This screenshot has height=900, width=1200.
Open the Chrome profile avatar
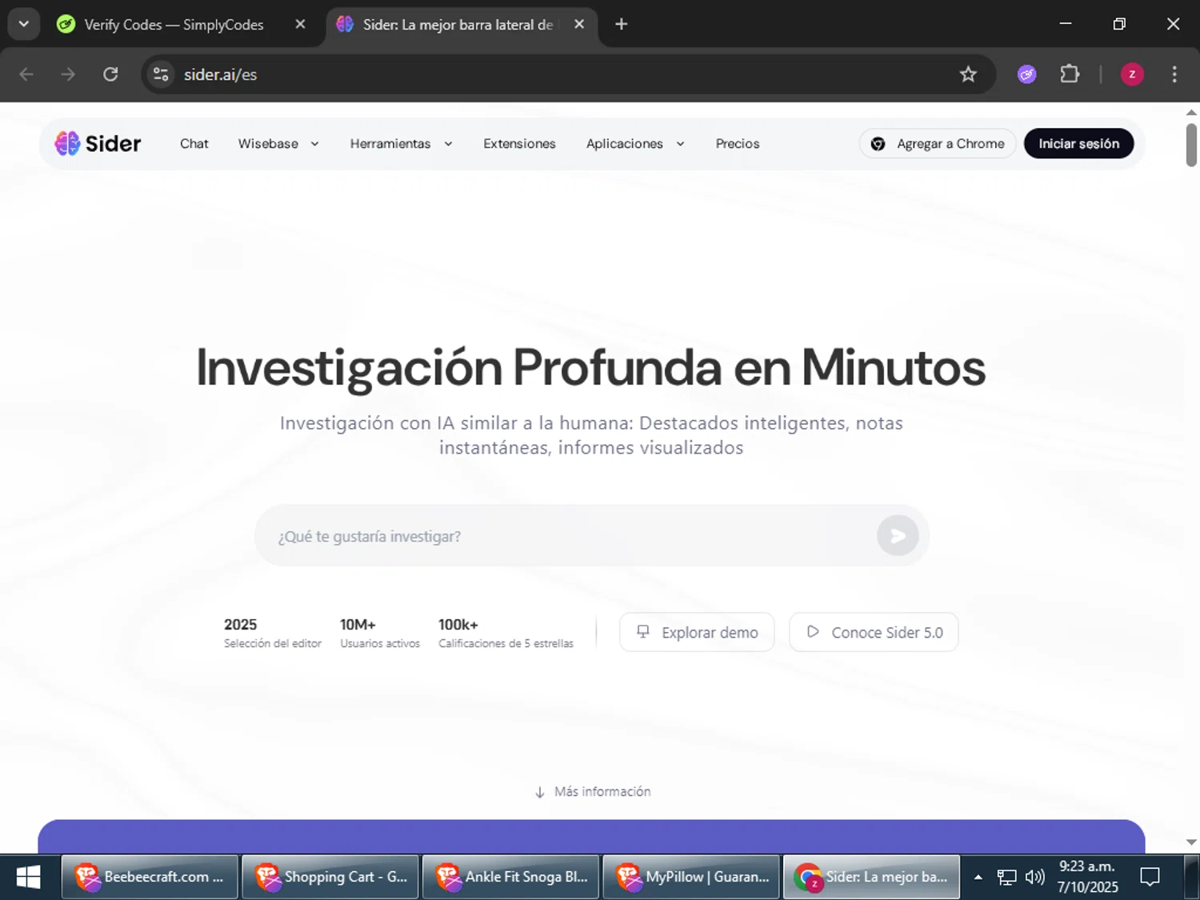point(1132,74)
